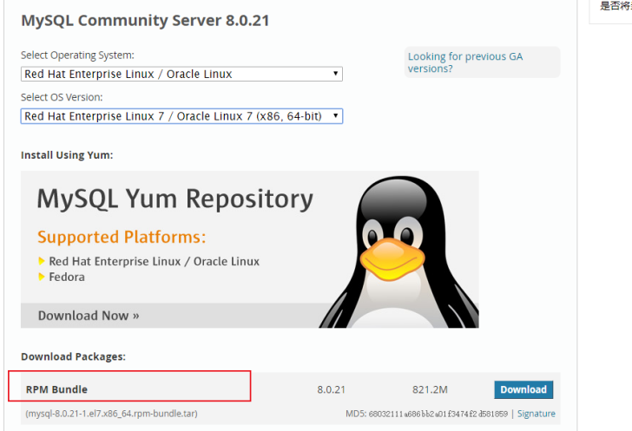Click Fedora in supported platforms list
632x431 pixels.
[67, 278]
